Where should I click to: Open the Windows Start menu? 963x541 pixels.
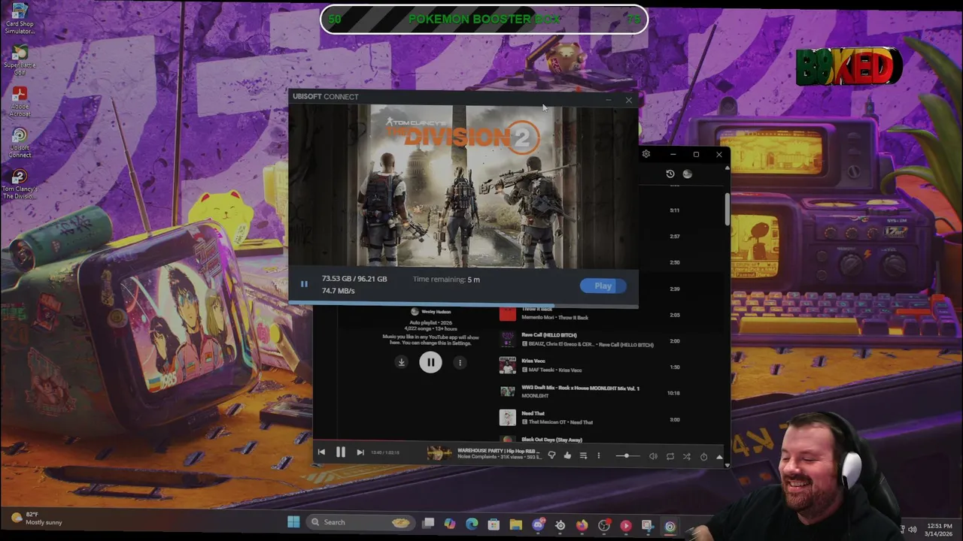click(x=293, y=522)
